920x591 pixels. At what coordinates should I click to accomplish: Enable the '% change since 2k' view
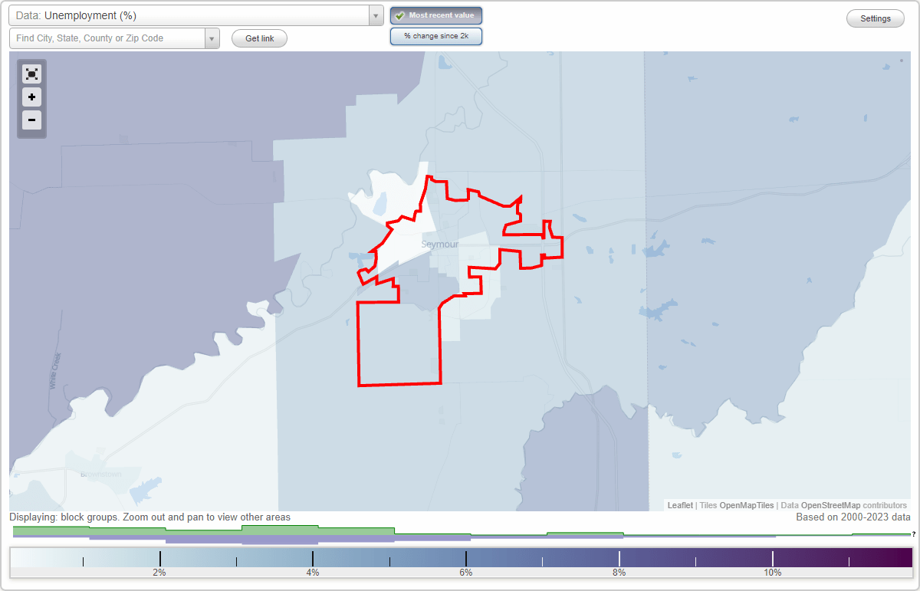click(435, 35)
